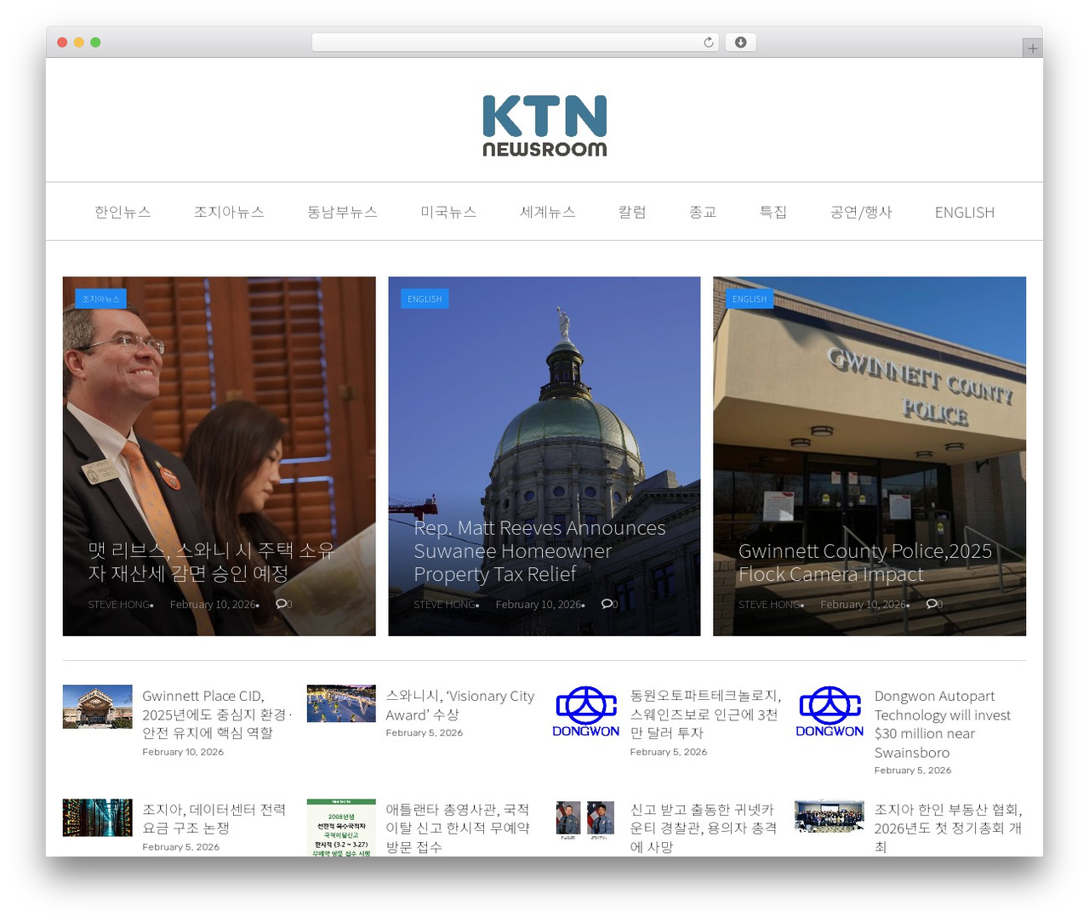Open the 동남부뉴스 menu
This screenshot has height=922, width=1089.
click(342, 212)
